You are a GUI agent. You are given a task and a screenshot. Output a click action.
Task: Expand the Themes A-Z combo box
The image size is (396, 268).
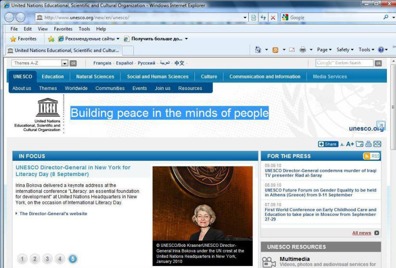click(x=65, y=63)
